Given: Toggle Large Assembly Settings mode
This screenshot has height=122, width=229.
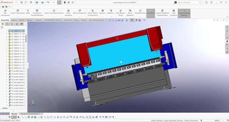Looking at the screenshot, I should click(184, 13).
